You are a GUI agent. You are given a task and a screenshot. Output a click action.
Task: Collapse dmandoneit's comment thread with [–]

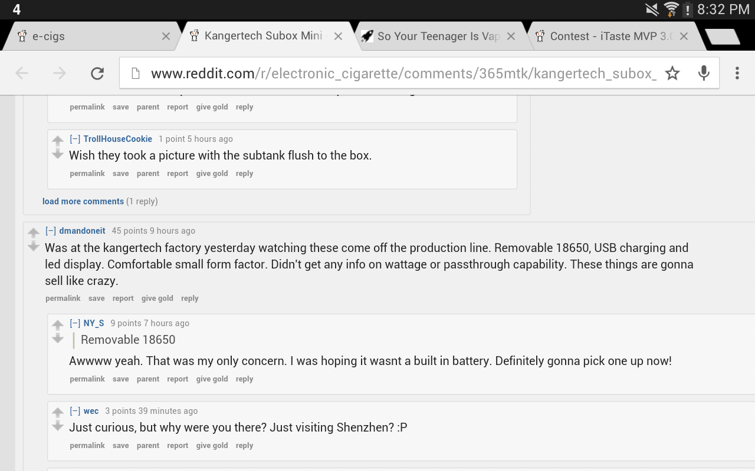[51, 231]
